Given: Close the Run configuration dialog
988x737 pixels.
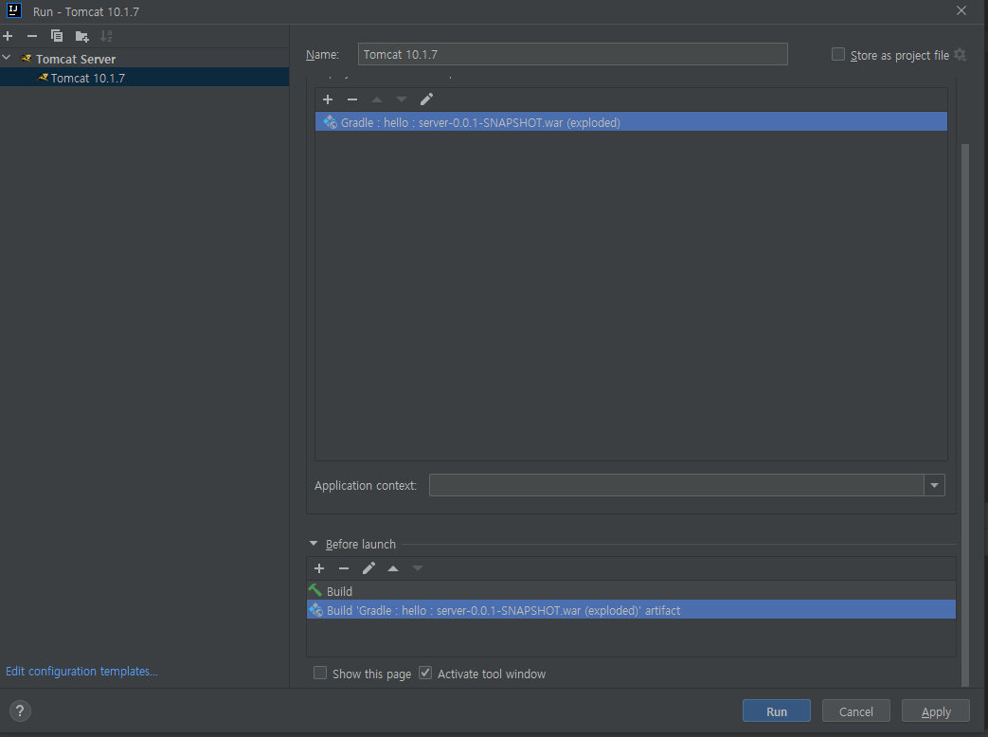Looking at the screenshot, I should click(x=961, y=10).
